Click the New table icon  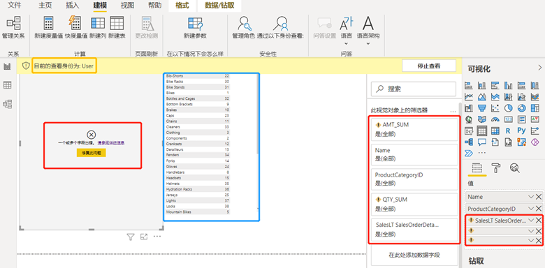(x=117, y=23)
